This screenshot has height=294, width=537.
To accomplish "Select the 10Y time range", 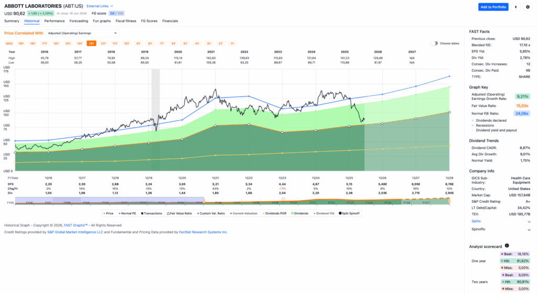I will tap(126, 43).
